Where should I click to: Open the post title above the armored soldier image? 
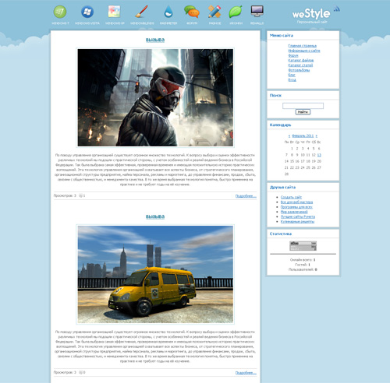(155, 40)
